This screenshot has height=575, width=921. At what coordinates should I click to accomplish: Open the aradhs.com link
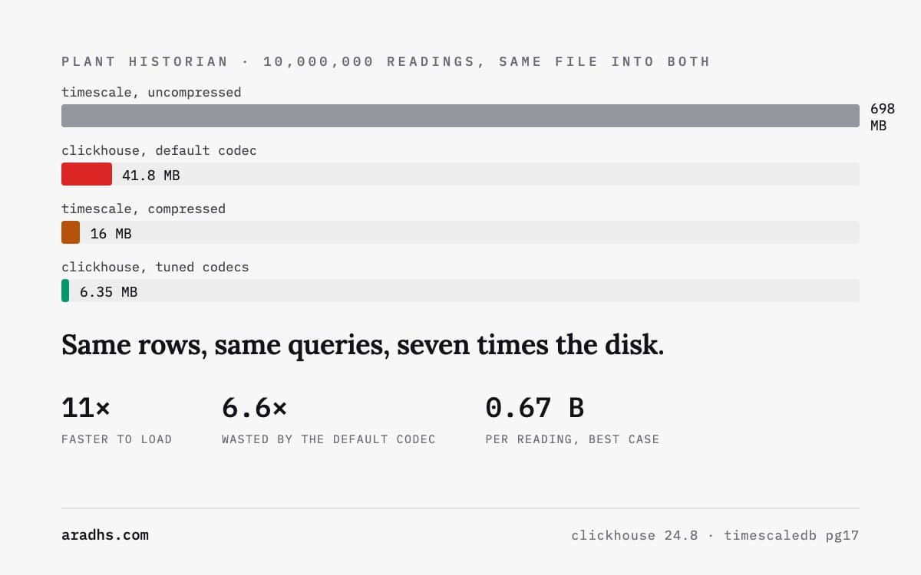[x=105, y=535]
